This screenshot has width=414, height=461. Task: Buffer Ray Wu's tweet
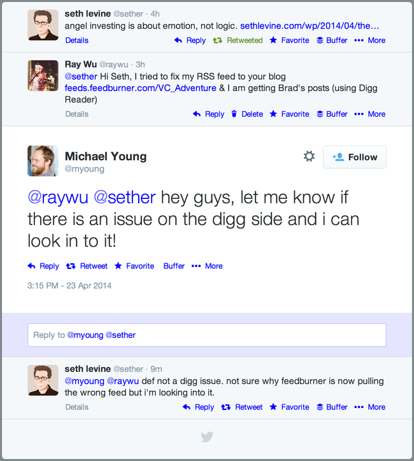[332, 114]
